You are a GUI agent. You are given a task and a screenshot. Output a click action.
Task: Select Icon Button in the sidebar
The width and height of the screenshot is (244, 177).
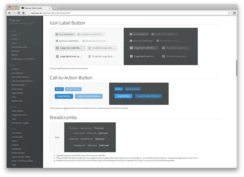coord(18,73)
